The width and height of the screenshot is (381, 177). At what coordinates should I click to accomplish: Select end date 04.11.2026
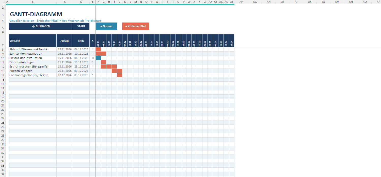pos(81,49)
